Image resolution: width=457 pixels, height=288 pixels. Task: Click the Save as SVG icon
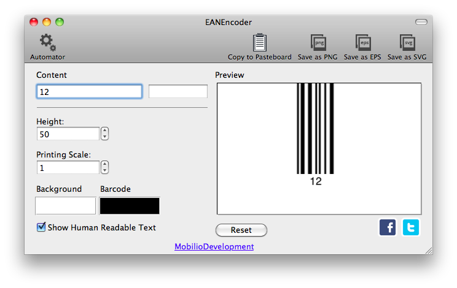(407, 42)
